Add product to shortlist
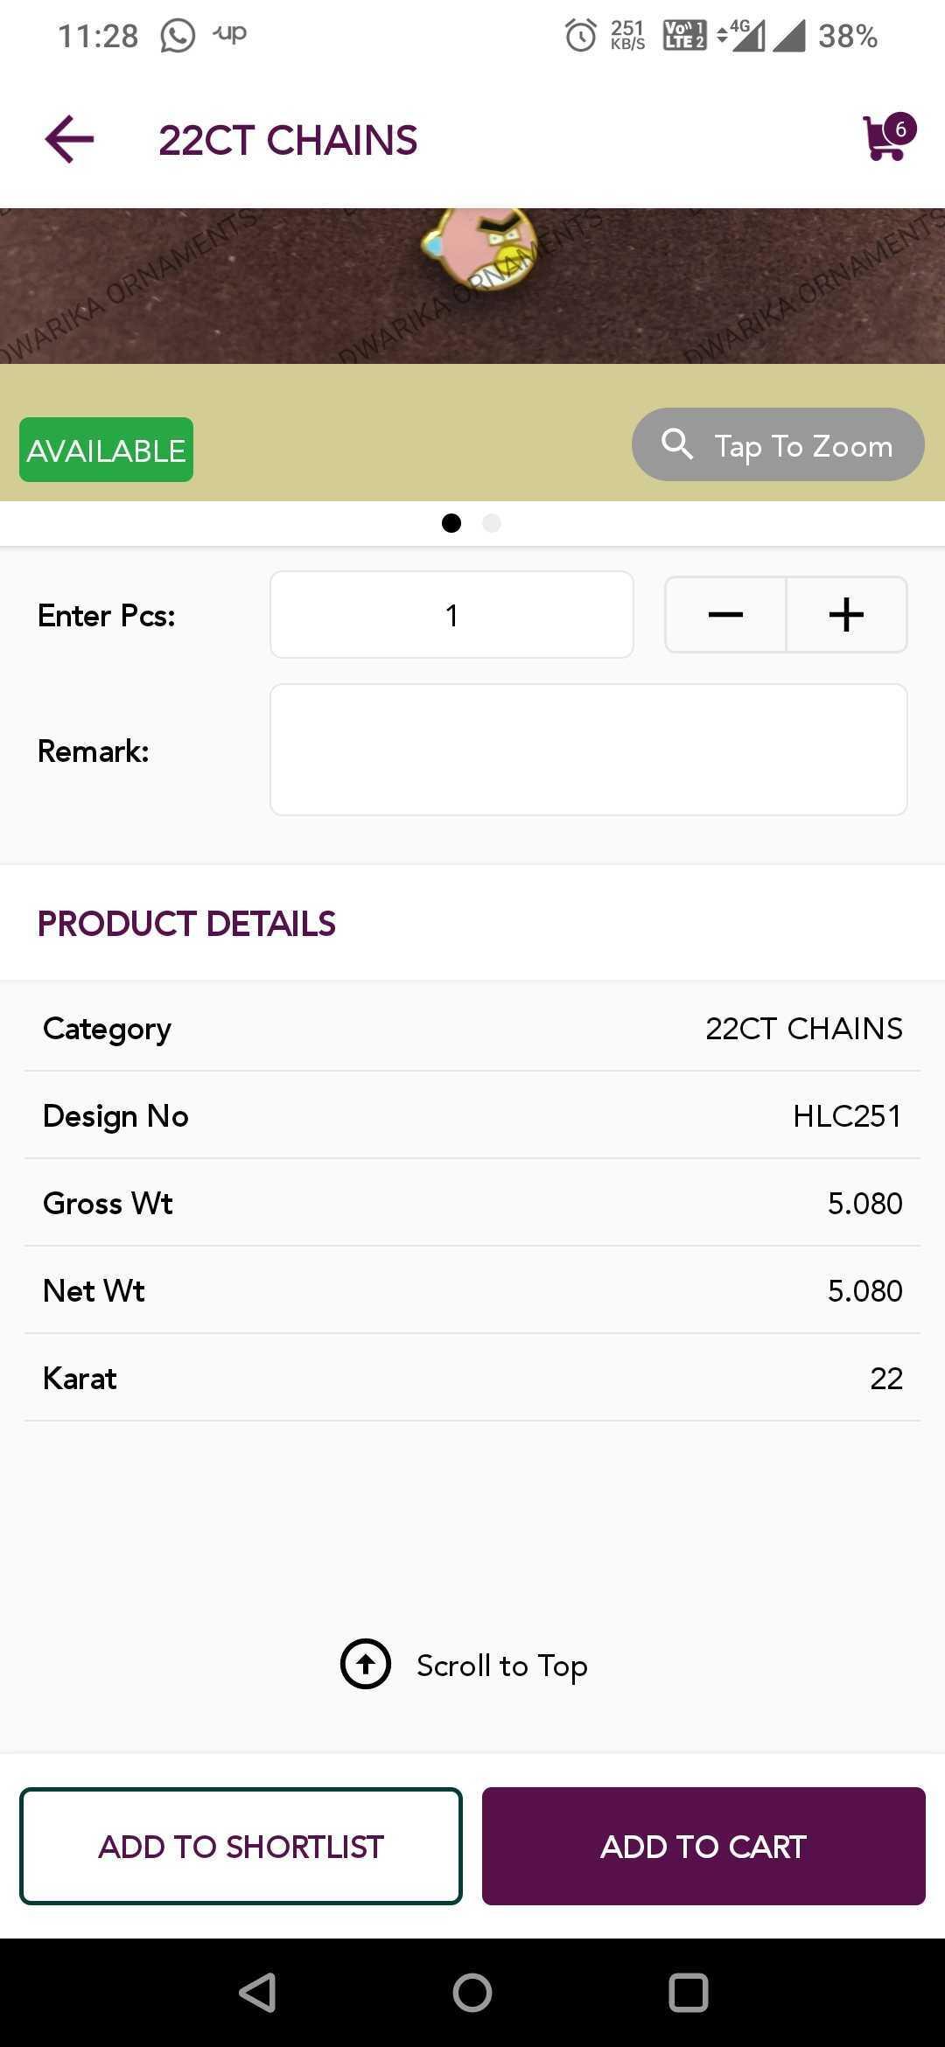Viewport: 945px width, 2047px height. [x=241, y=1846]
